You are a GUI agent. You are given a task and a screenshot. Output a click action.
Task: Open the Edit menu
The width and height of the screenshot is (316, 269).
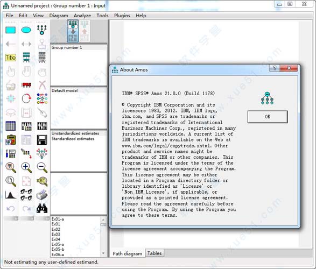(x=23, y=16)
